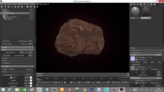This screenshot has height=92, width=164.
Task: Open viewport settings gear icon
Action: 37,7
